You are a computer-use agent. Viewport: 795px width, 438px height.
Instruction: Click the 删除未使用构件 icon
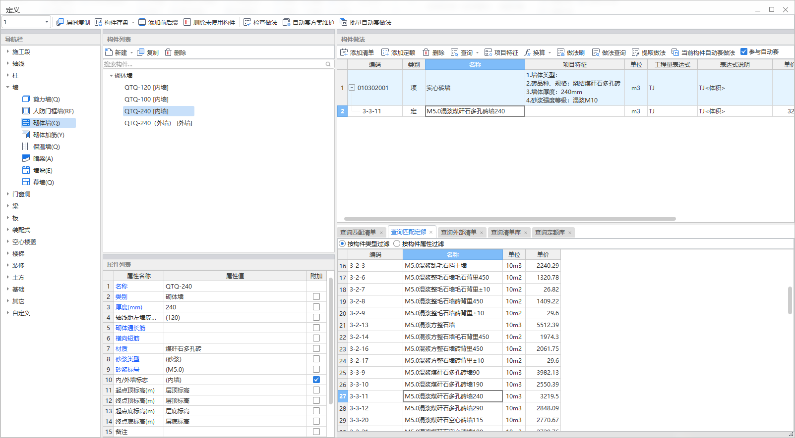[187, 22]
